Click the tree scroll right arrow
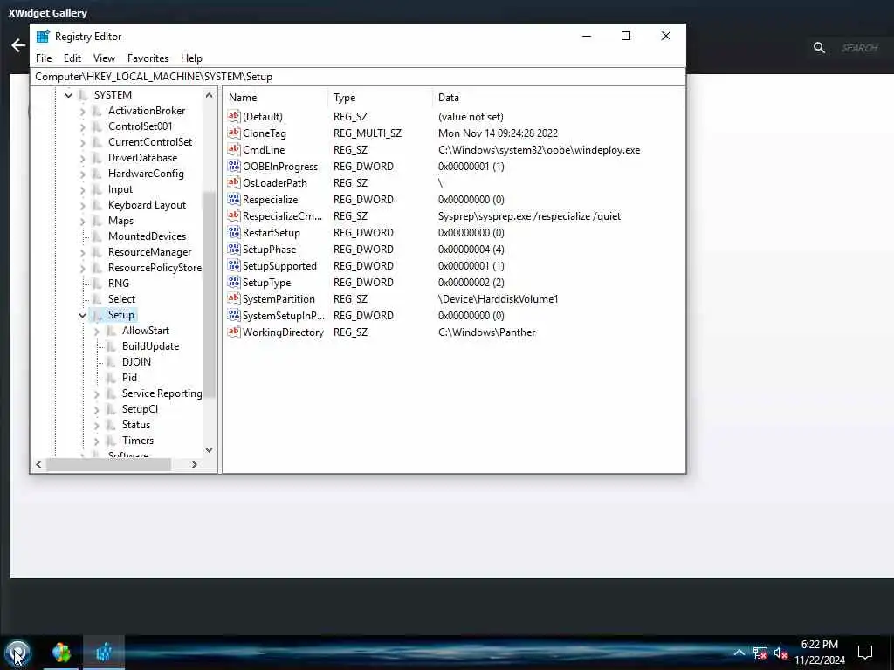894x670 pixels. [195, 464]
